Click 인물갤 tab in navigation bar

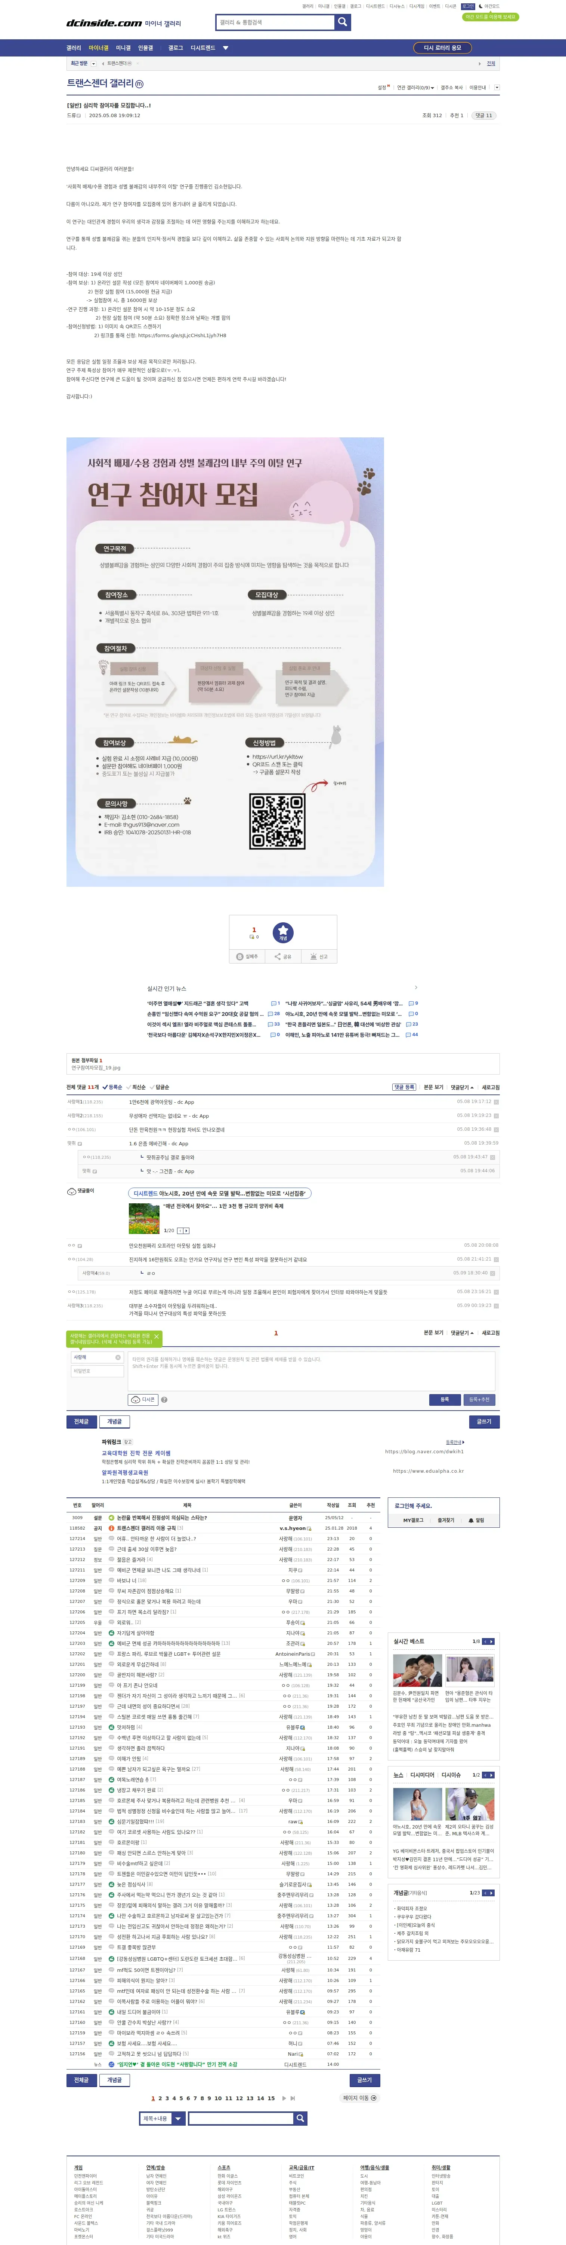(145, 48)
